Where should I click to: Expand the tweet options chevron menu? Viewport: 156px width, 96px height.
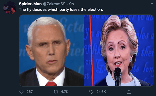[152, 3]
